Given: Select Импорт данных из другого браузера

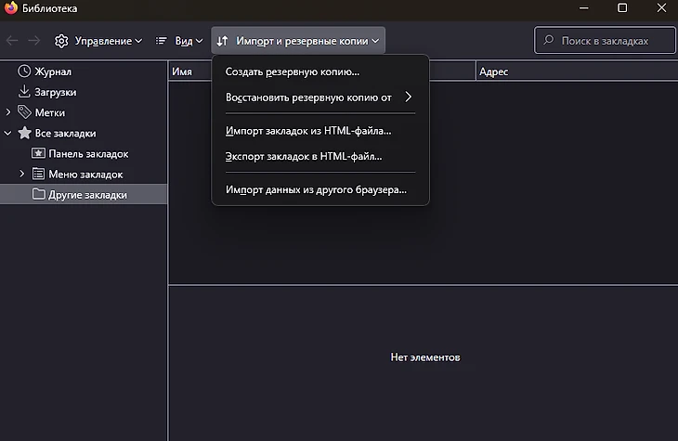Looking at the screenshot, I should pos(316,190).
